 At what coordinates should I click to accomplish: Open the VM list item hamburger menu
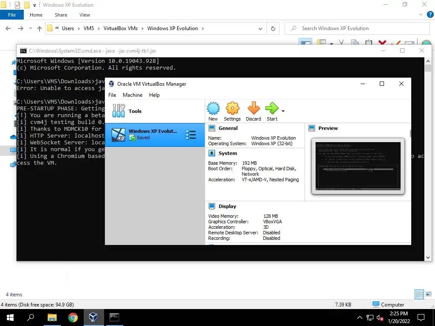click(x=191, y=135)
